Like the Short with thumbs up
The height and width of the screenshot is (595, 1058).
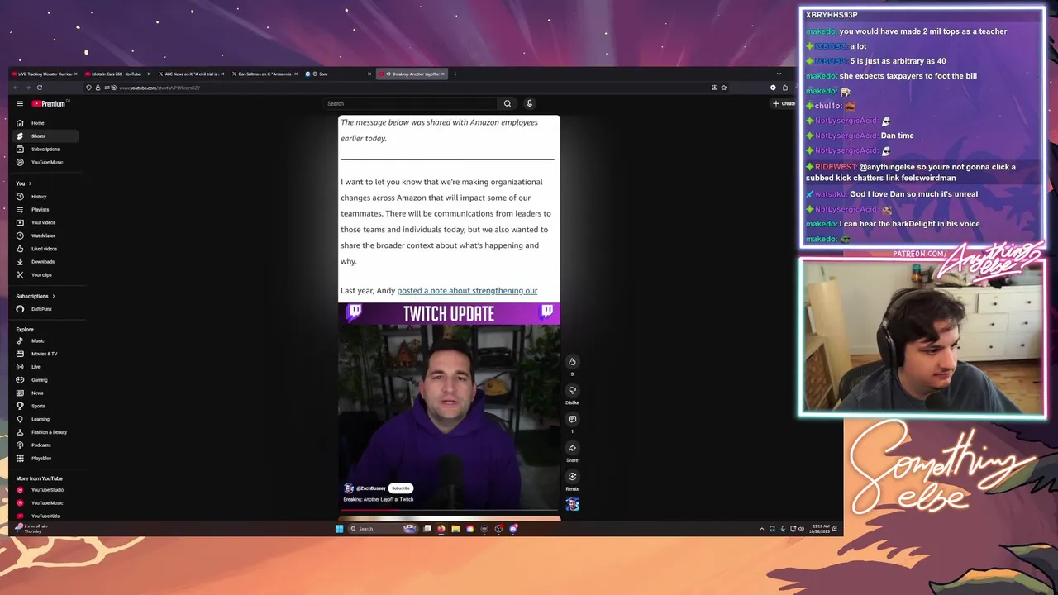pos(572,362)
